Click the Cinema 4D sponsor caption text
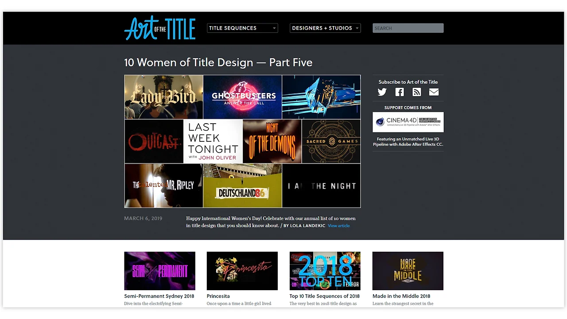 [x=408, y=142]
